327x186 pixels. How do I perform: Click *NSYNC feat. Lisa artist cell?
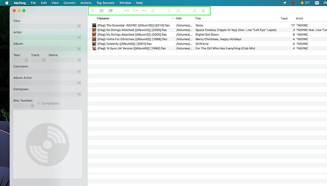[x=311, y=30]
